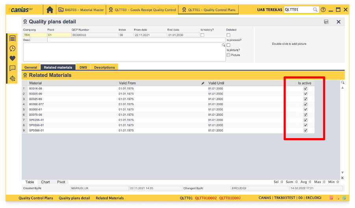355x208 pixels.
Task: Open favorites heart icon in sidebar
Action: (x=13, y=58)
